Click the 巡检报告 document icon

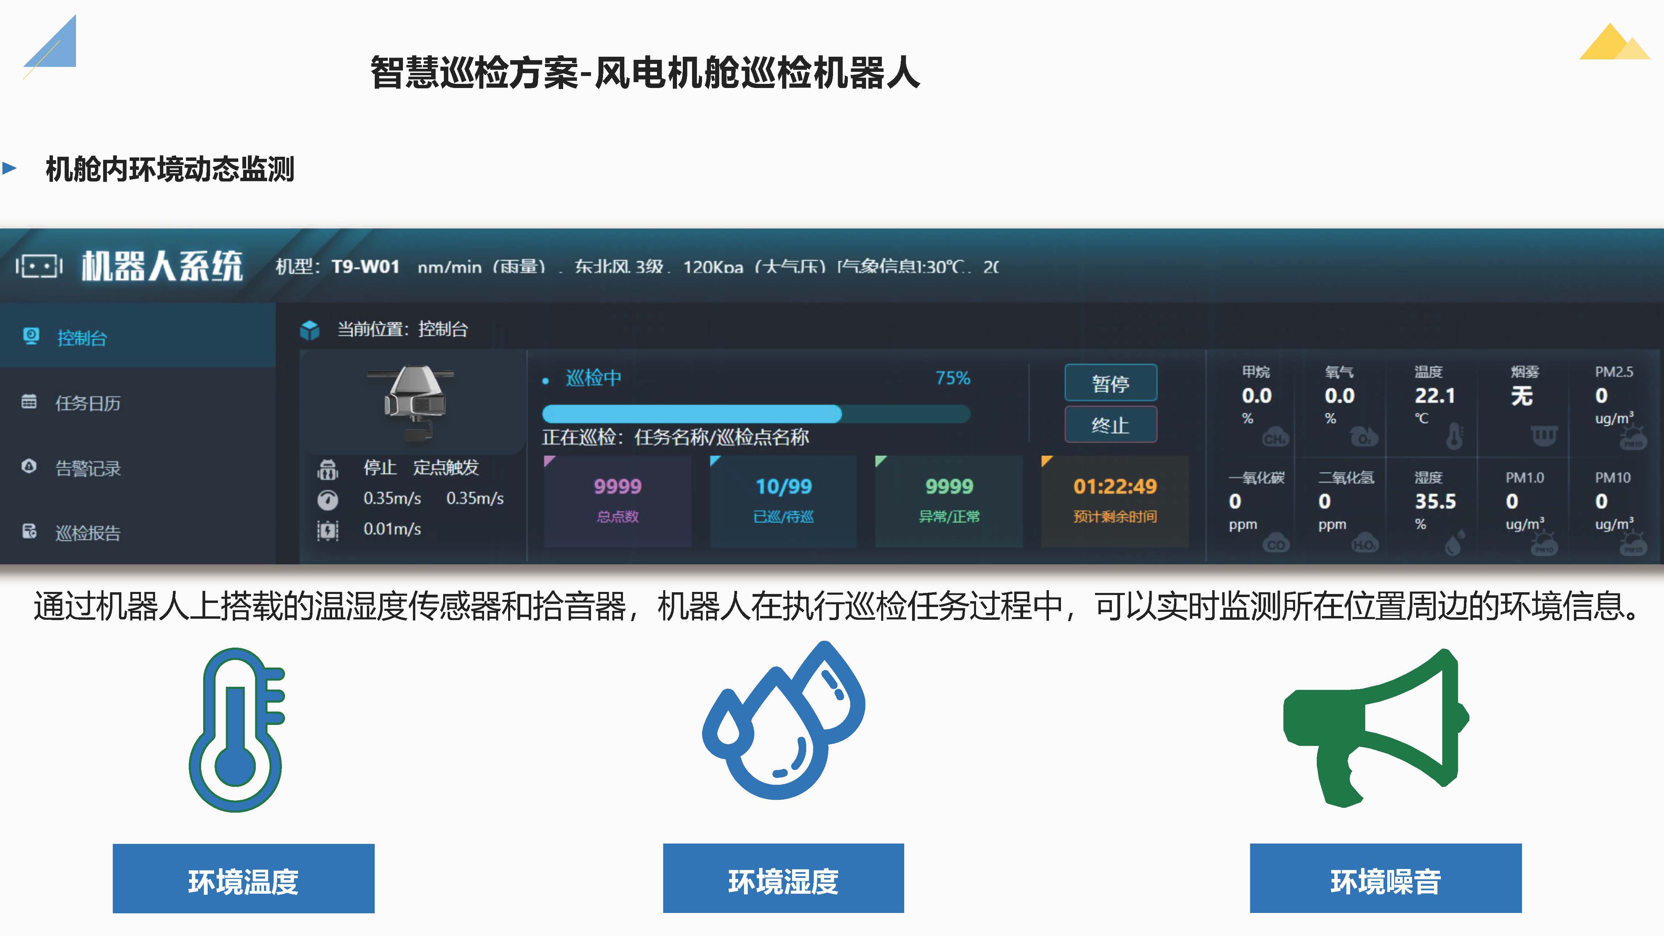coord(29,532)
